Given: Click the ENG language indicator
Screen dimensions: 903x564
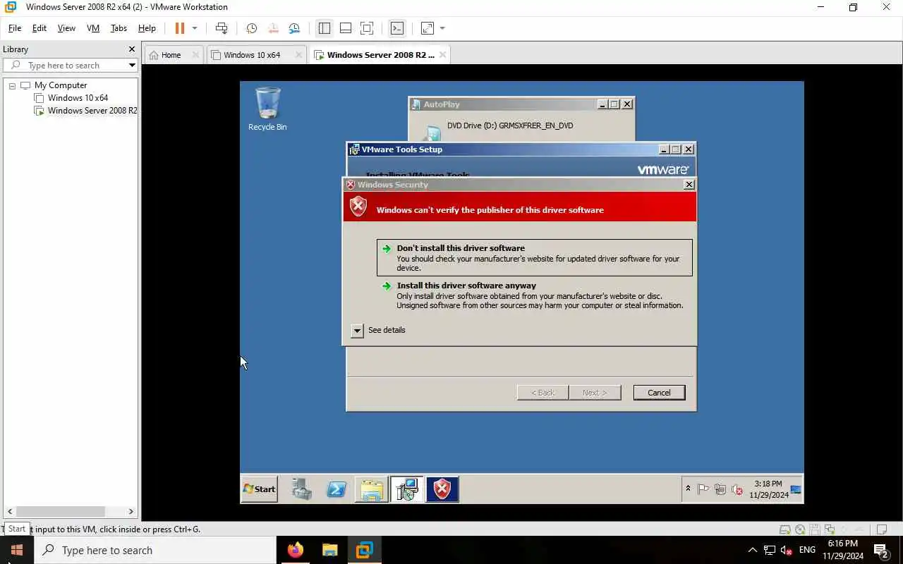Looking at the screenshot, I should 807,550.
